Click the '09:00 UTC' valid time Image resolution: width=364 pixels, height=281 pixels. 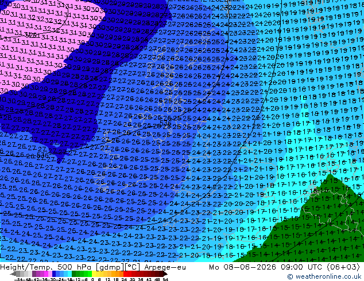[x=301, y=267]
